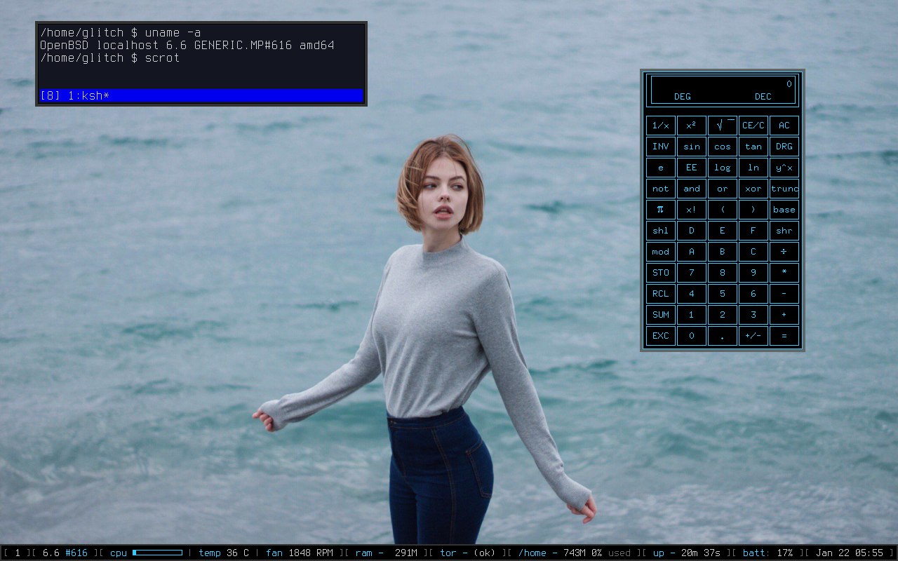Click the EXC exchange memory button
898x561 pixels.
click(661, 336)
